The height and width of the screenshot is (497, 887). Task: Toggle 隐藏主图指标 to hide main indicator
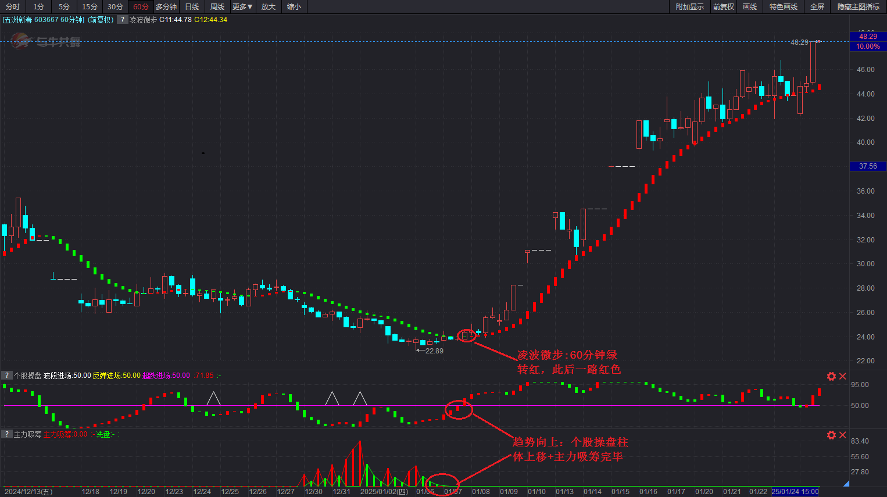point(859,7)
